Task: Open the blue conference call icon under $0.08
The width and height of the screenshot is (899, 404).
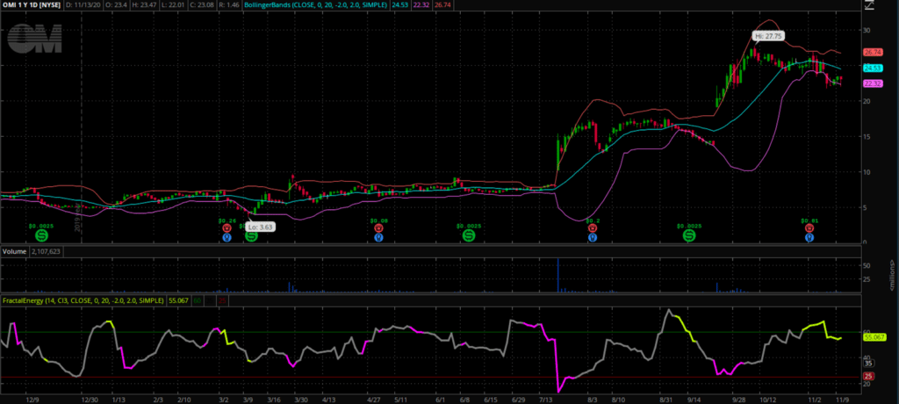Action: click(378, 237)
